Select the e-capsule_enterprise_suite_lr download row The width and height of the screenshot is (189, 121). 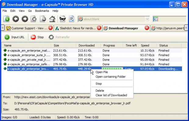click(92, 55)
